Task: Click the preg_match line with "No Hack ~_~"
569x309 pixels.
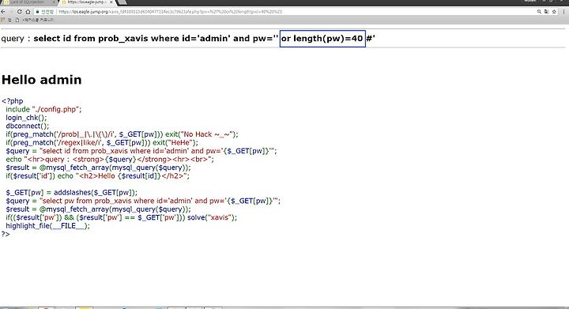Action: tap(122, 134)
